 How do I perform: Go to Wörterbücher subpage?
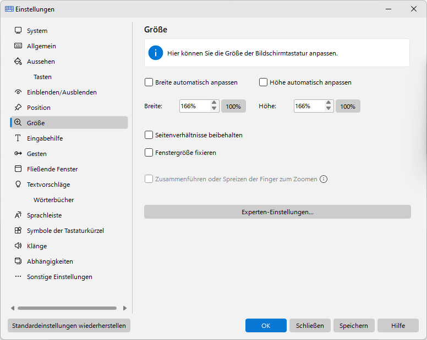point(53,200)
